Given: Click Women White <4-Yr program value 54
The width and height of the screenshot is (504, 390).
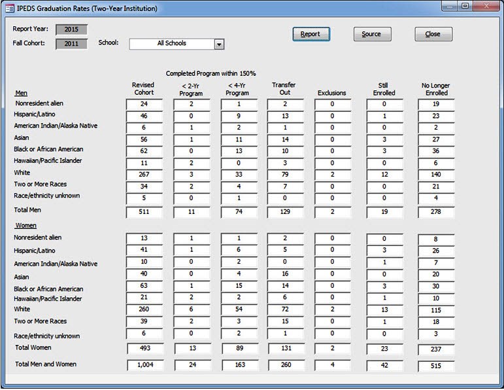Looking at the screenshot, I should [x=239, y=310].
